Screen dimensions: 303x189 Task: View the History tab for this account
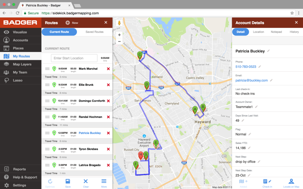pos(294,32)
